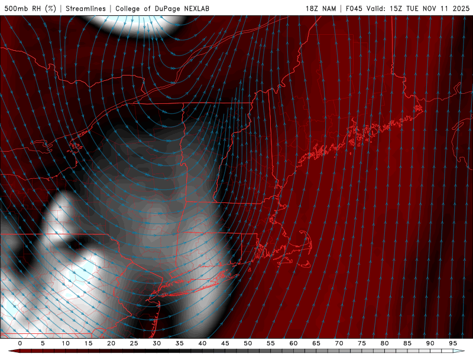Click the "15Z TUE NOV 11 2025" valid time
Image resolution: width=473 pixels, height=354 pixels.
[430, 8]
